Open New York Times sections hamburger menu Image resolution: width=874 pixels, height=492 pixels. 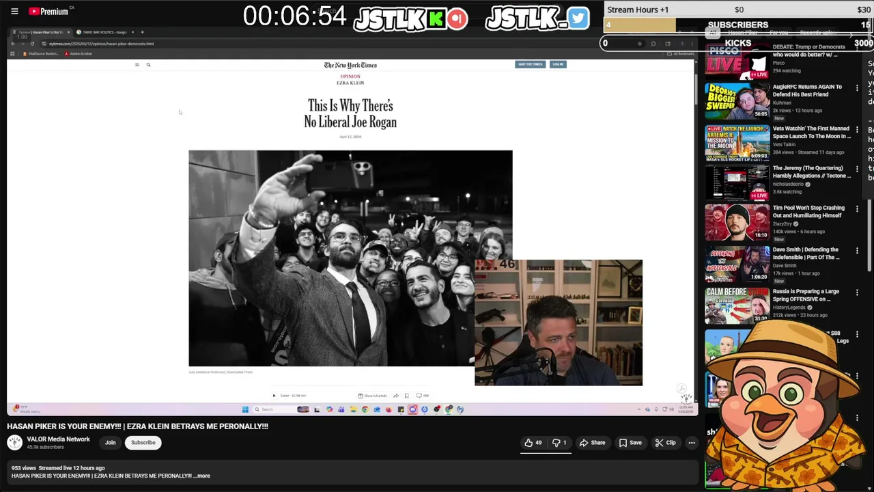click(x=137, y=65)
